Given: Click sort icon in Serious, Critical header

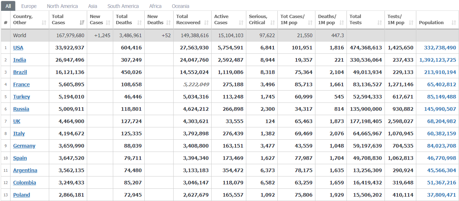Looking at the screenshot, I should [x=272, y=23].
